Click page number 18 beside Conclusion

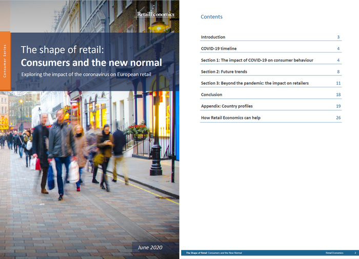coord(338,95)
